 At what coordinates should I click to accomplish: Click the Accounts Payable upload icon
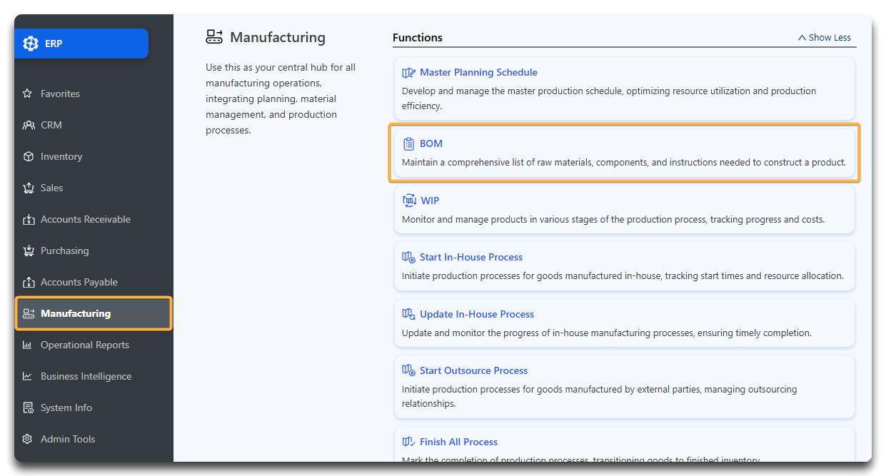[x=28, y=282]
